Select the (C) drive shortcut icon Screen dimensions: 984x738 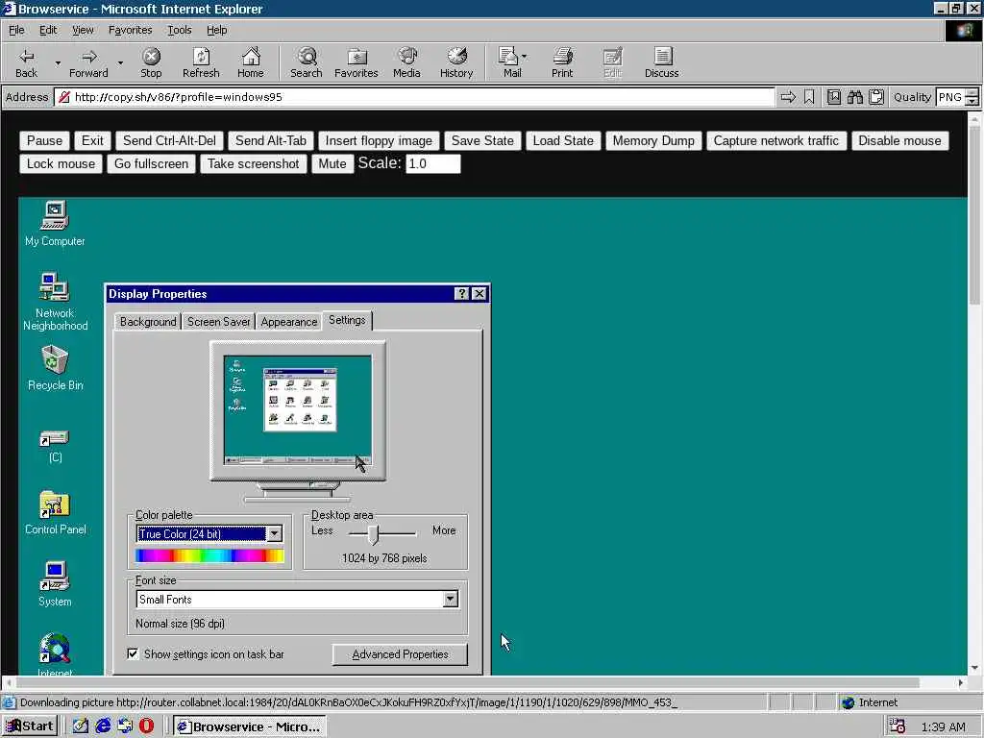(x=55, y=446)
